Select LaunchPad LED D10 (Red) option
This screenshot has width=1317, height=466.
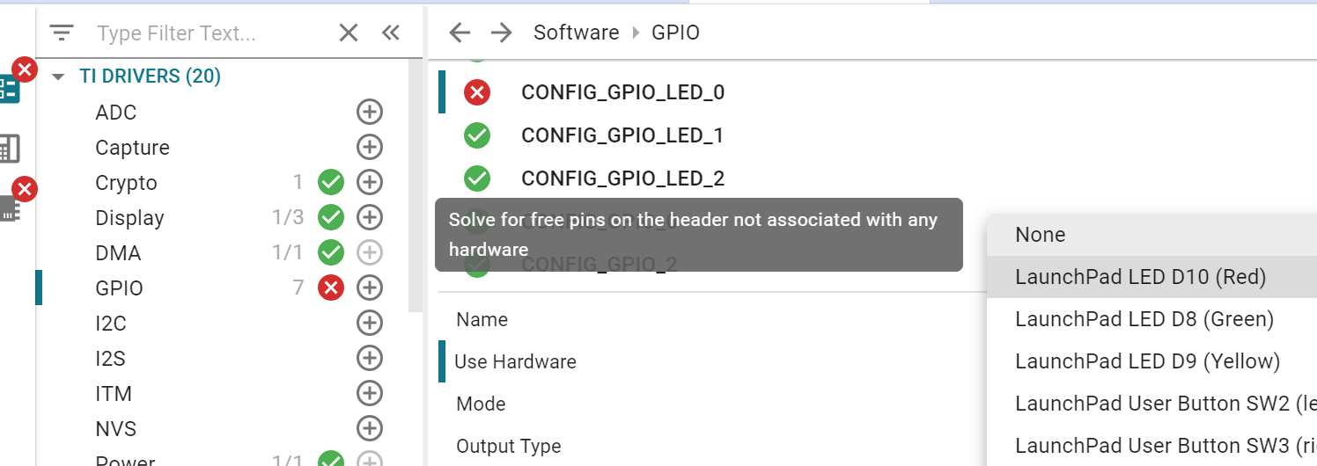[x=1140, y=277]
